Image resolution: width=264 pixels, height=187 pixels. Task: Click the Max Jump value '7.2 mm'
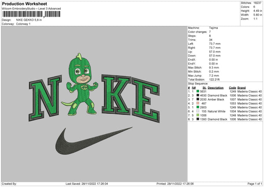[x=214, y=75]
